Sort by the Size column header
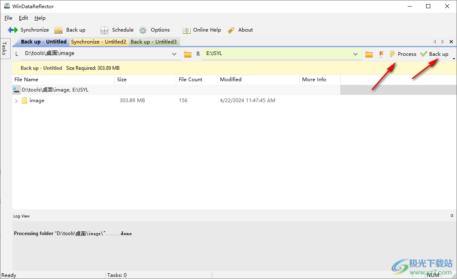Viewport: 457px width, 279px height. 122,80
